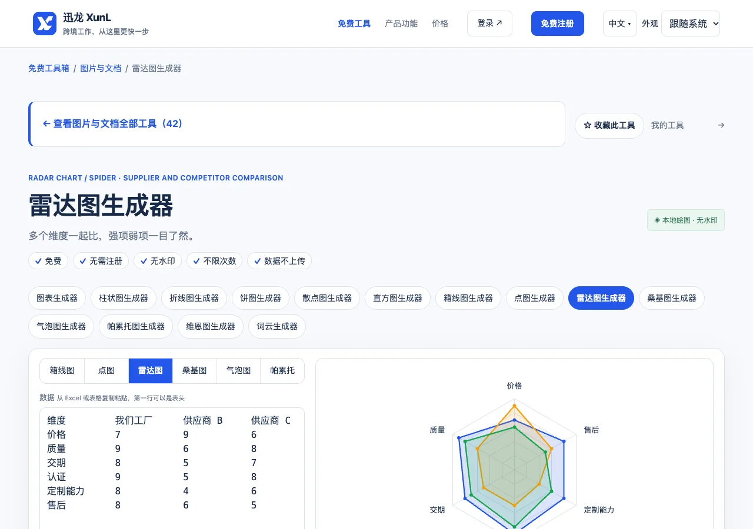753x529 pixels.
Task: Open the 桑基图生成器 tool chip
Action: click(x=672, y=298)
